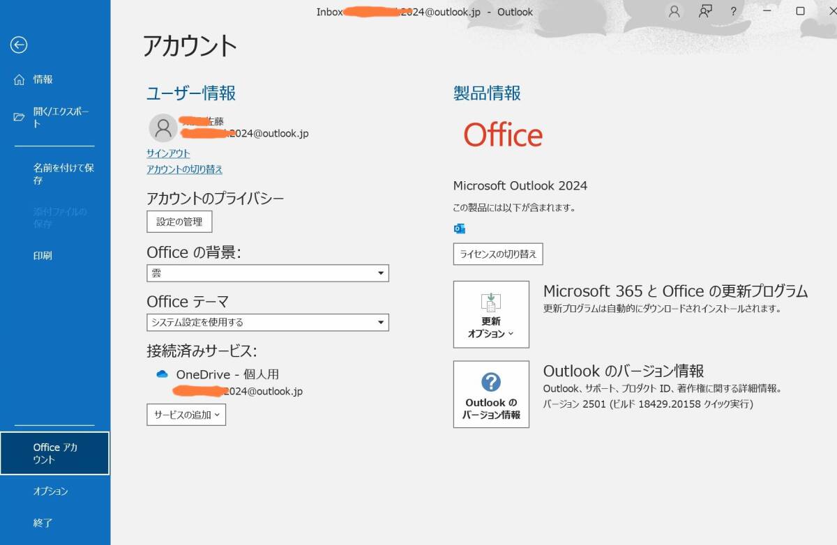Select 情報 in the sidebar
This screenshot has height=545, width=837.
pos(43,79)
